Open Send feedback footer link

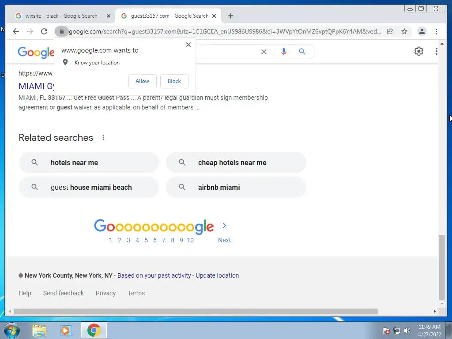pos(64,293)
